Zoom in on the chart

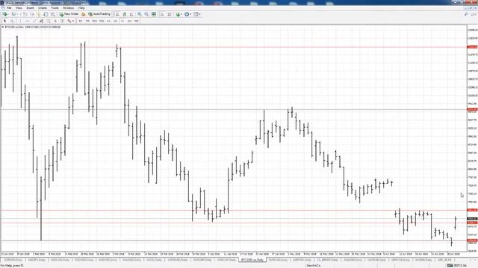[139, 14]
